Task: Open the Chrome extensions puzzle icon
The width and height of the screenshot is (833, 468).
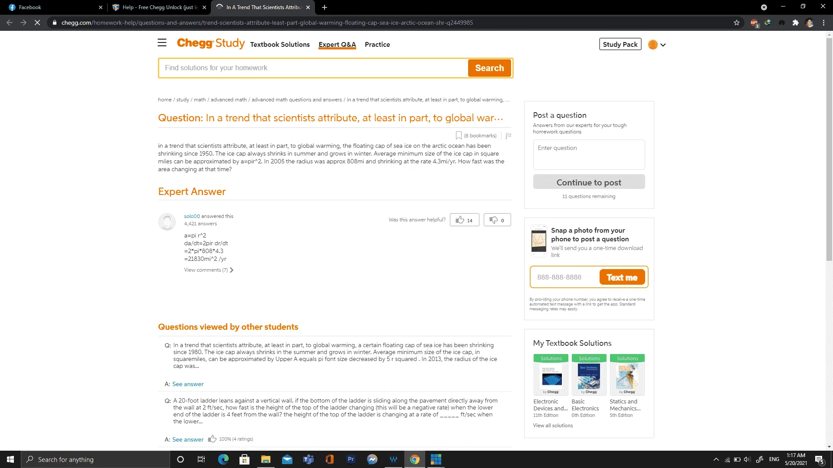Action: pos(795,23)
